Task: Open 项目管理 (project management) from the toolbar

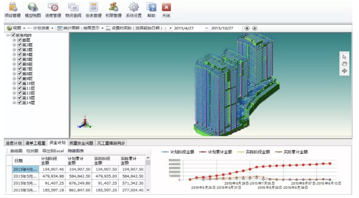Action: pos(13,10)
